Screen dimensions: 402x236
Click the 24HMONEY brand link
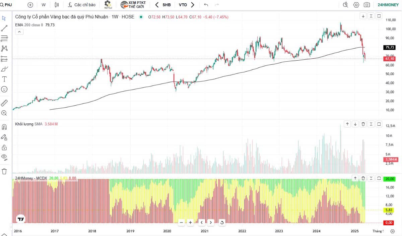pyautogui.click(x=388, y=5)
